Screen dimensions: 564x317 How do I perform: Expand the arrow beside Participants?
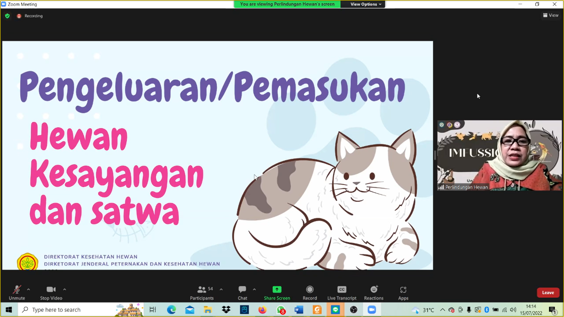[221, 289]
